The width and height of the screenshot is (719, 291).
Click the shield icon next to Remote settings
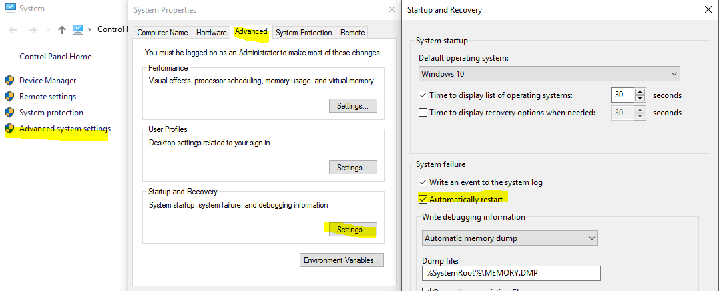click(x=9, y=97)
